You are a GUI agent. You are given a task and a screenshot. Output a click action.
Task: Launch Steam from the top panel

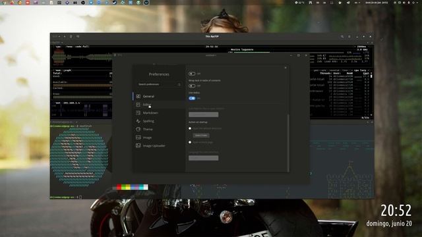[115, 3]
